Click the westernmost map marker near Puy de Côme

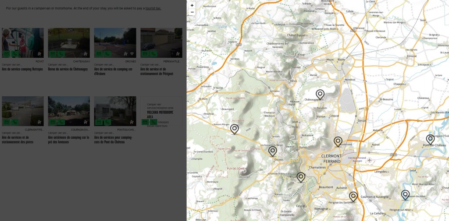[x=235, y=129]
